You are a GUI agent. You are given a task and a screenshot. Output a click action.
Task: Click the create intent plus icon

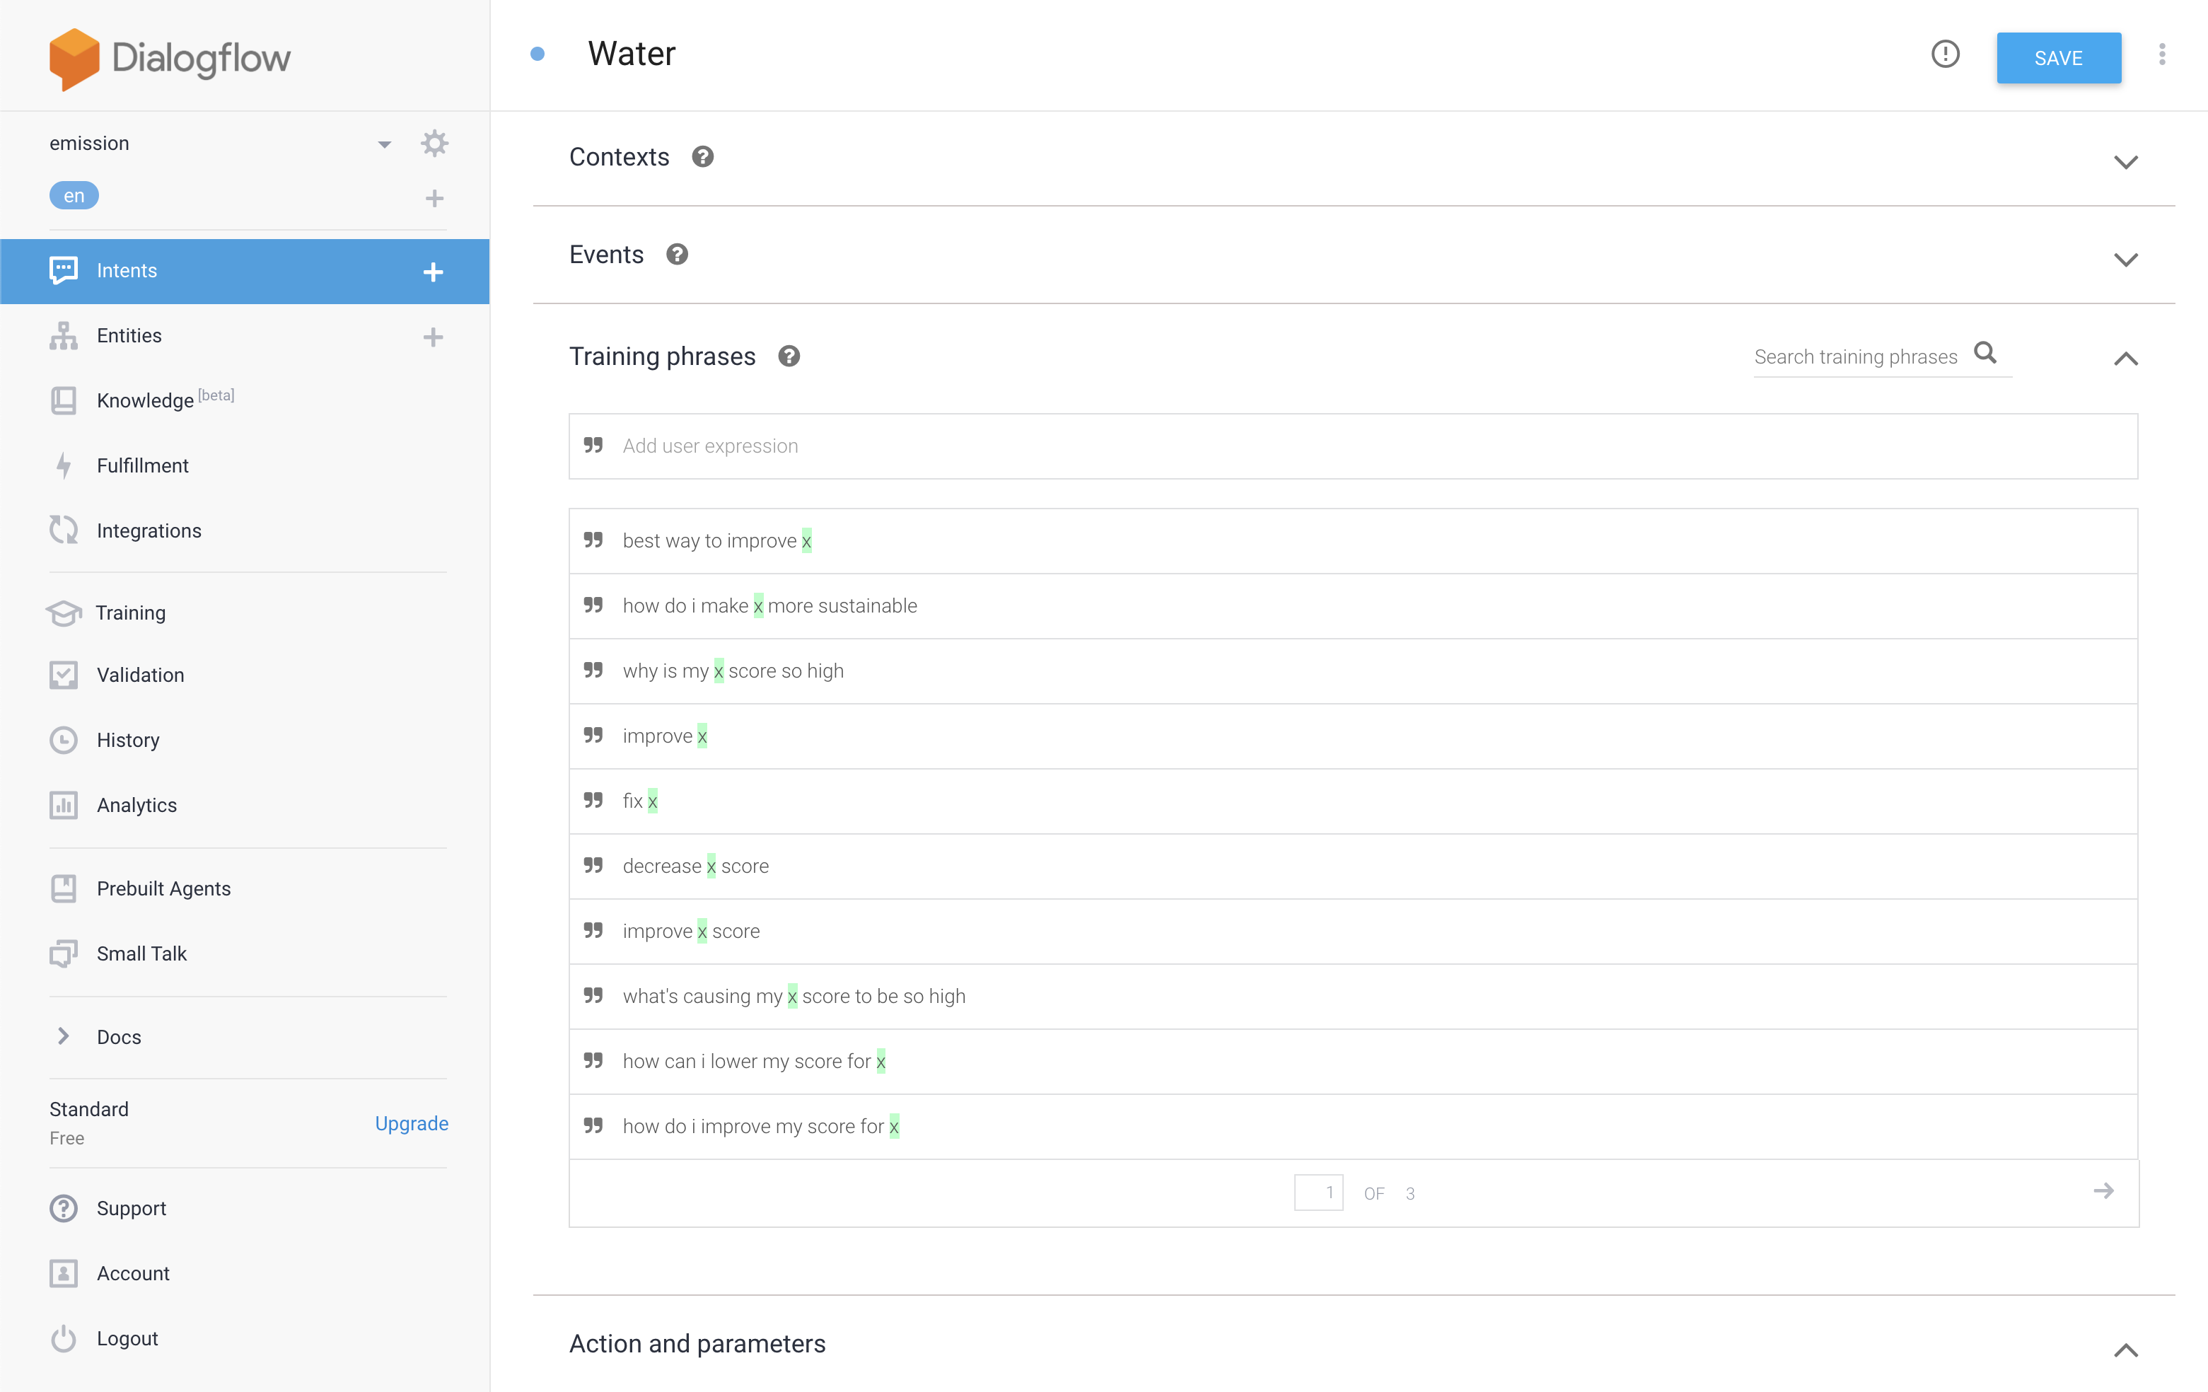[x=433, y=272]
